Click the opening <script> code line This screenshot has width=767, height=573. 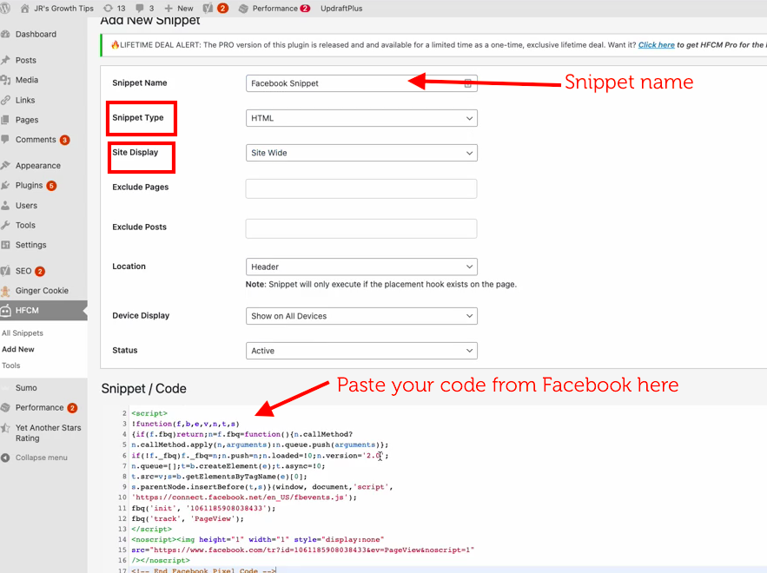coord(149,413)
